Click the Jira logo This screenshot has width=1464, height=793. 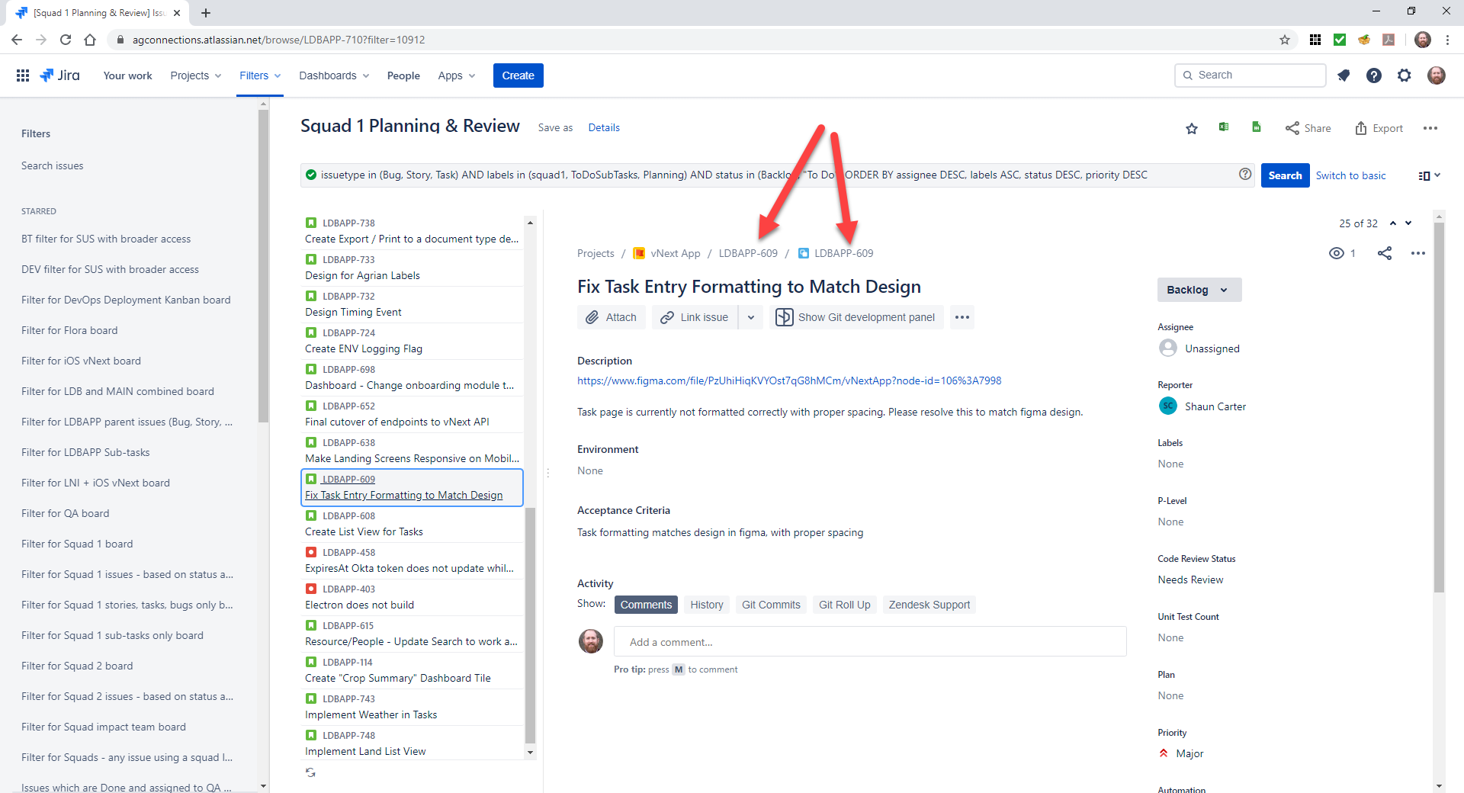point(60,75)
